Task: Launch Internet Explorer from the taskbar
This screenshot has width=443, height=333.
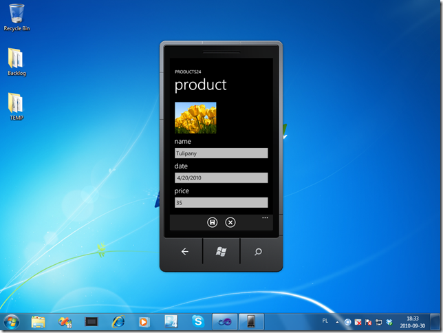Action: [x=118, y=322]
